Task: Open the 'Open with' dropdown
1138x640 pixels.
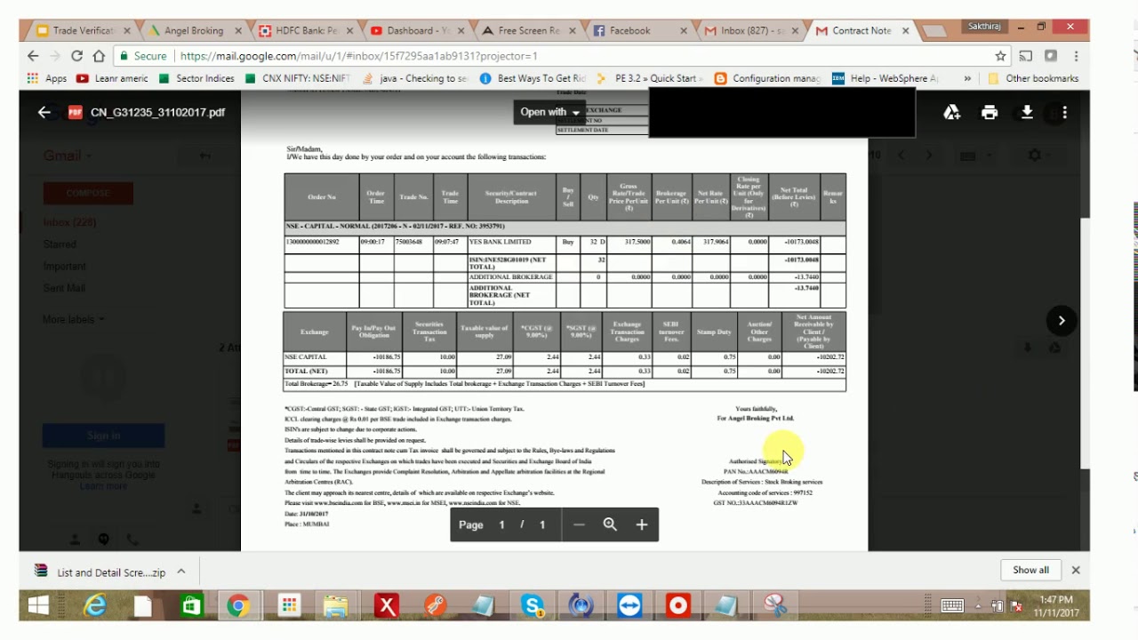Action: pos(550,112)
